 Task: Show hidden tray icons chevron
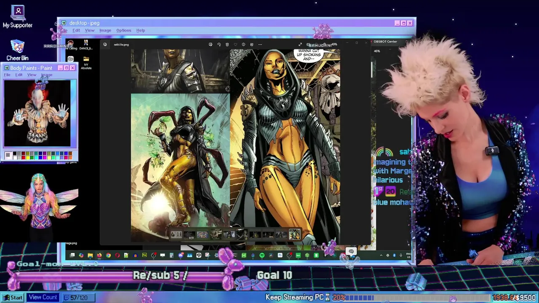point(381,255)
